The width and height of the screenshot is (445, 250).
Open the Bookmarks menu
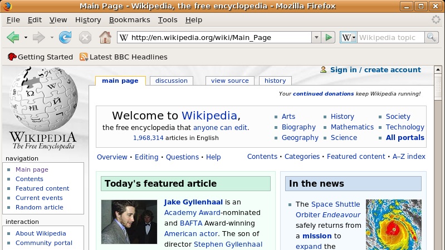pyautogui.click(x=129, y=19)
